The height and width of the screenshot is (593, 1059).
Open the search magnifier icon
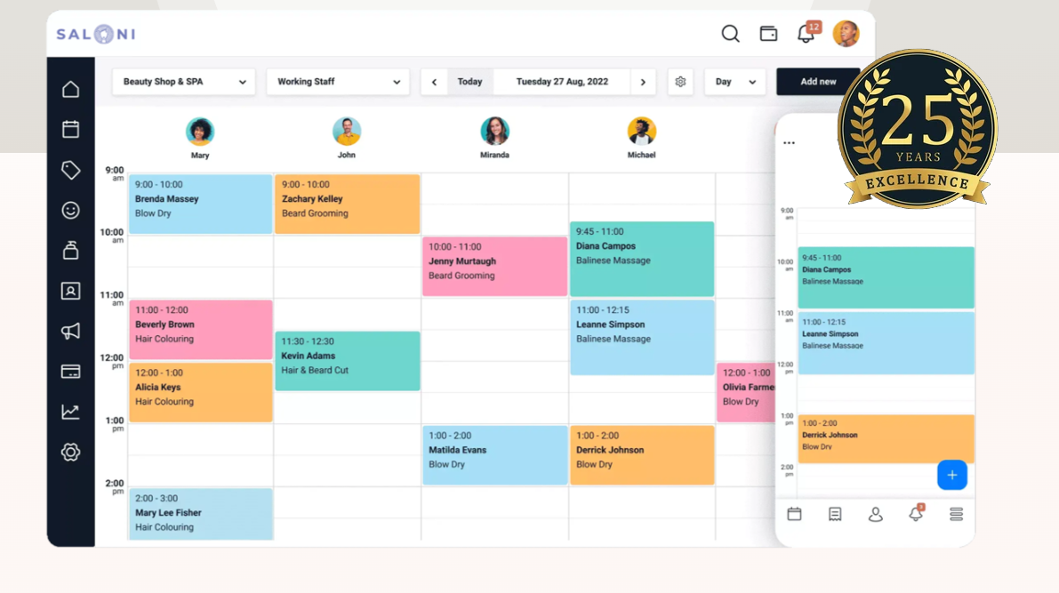tap(730, 34)
